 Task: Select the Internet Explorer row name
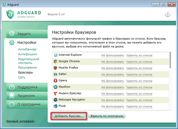point(70,55)
